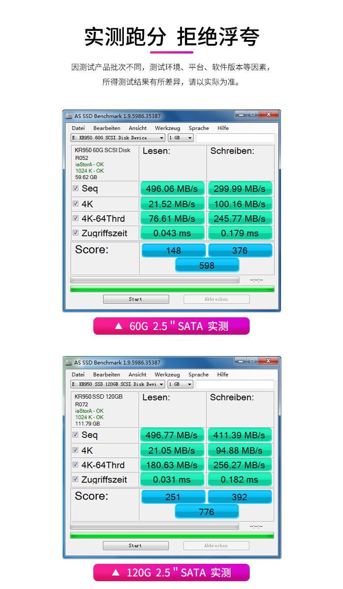Click 4K-64Thrd write result 245.77 MB/s

[x=240, y=218]
